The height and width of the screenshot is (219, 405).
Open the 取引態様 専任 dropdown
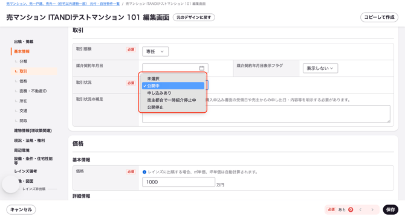(x=155, y=51)
